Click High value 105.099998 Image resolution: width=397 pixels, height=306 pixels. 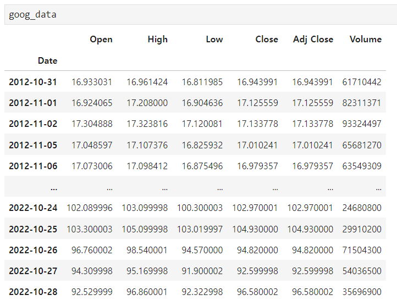click(x=145, y=229)
